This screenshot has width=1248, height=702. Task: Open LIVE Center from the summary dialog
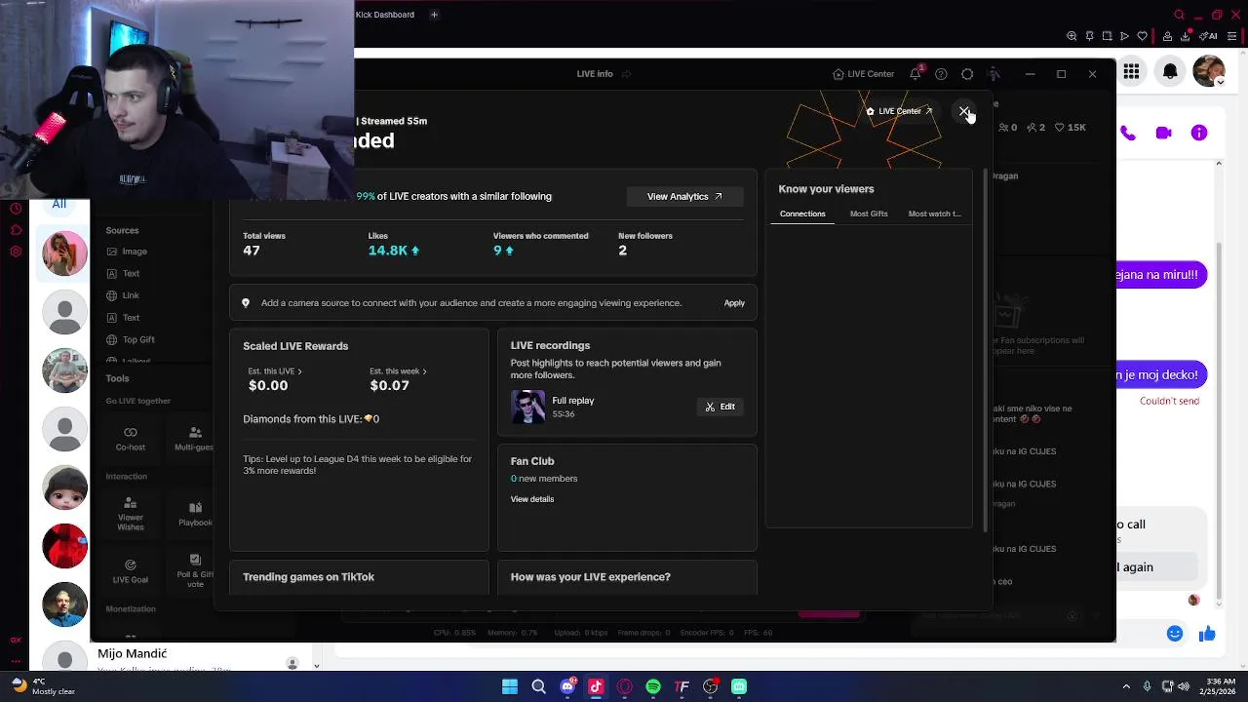(899, 111)
